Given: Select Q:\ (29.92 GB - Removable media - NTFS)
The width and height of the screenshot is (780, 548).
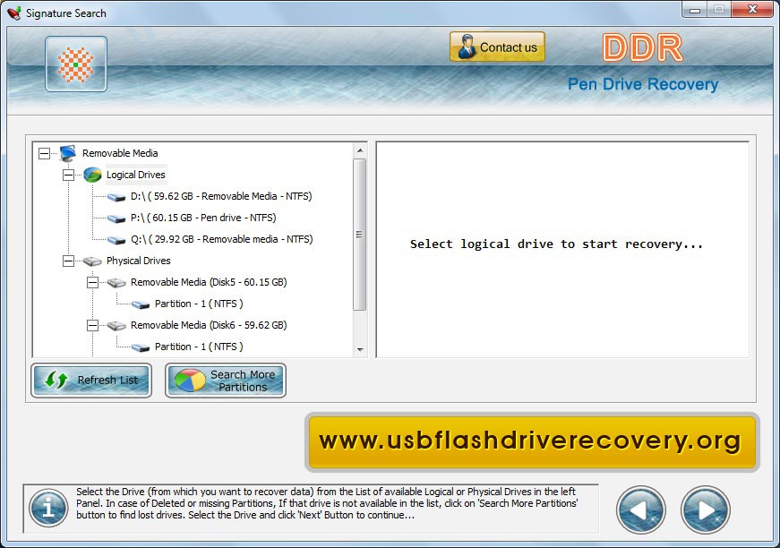Looking at the screenshot, I should [x=222, y=239].
